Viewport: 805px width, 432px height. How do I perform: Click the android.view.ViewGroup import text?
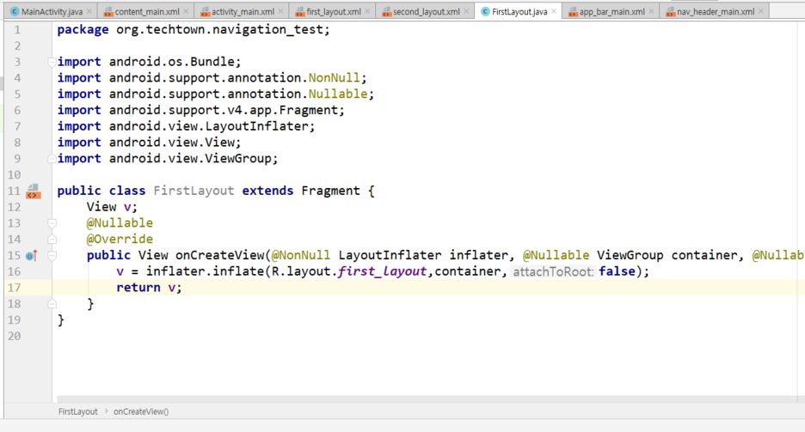190,159
